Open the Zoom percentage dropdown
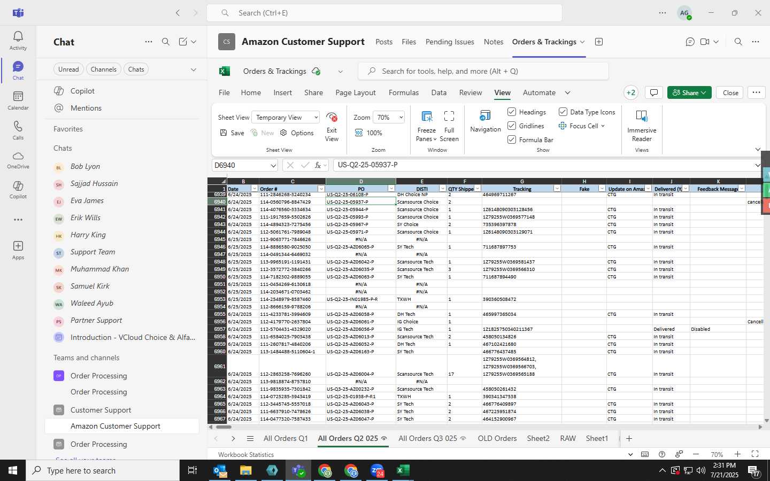Screen dimensions: 770x481 pyautogui.click(x=388, y=118)
